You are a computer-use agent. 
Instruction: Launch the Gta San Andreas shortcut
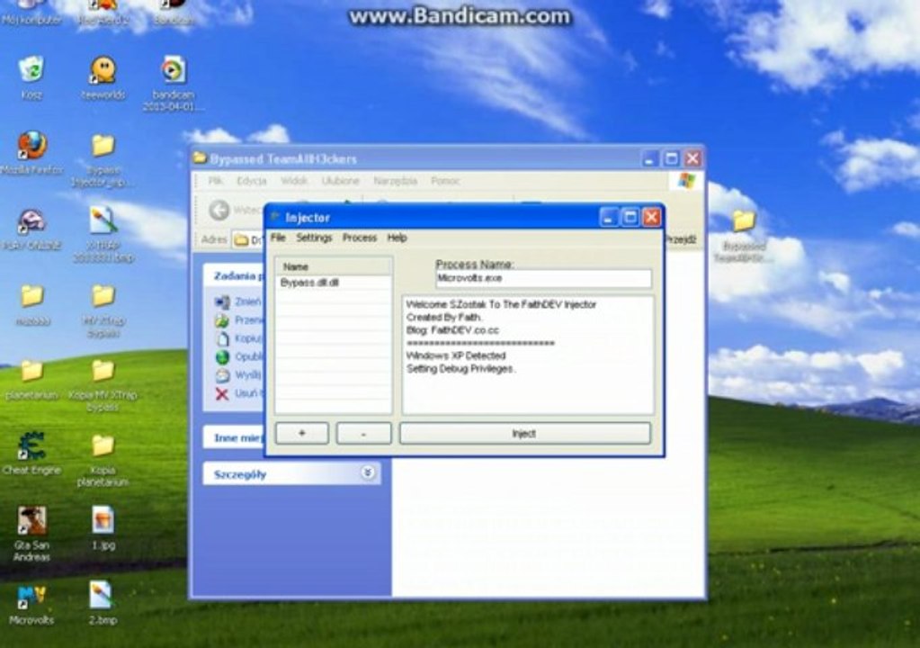[31, 521]
